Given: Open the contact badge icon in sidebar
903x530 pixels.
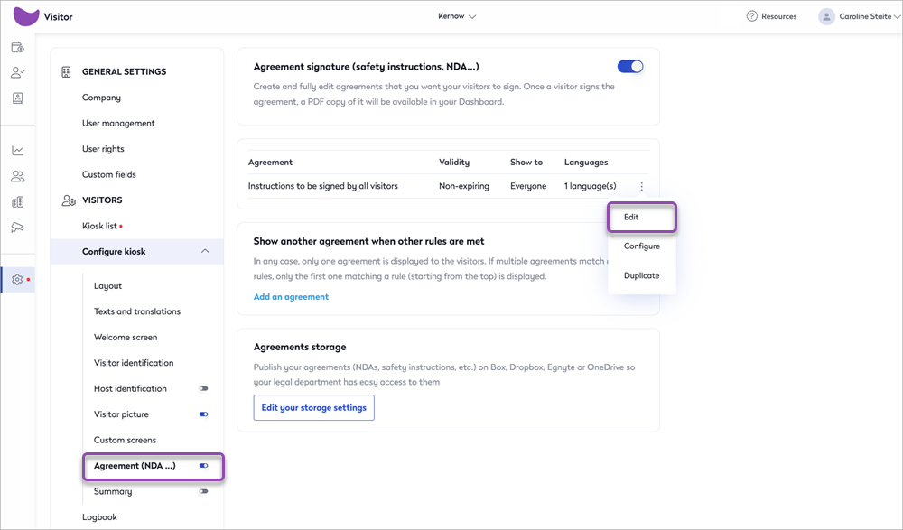Looking at the screenshot, I should coord(17,98).
